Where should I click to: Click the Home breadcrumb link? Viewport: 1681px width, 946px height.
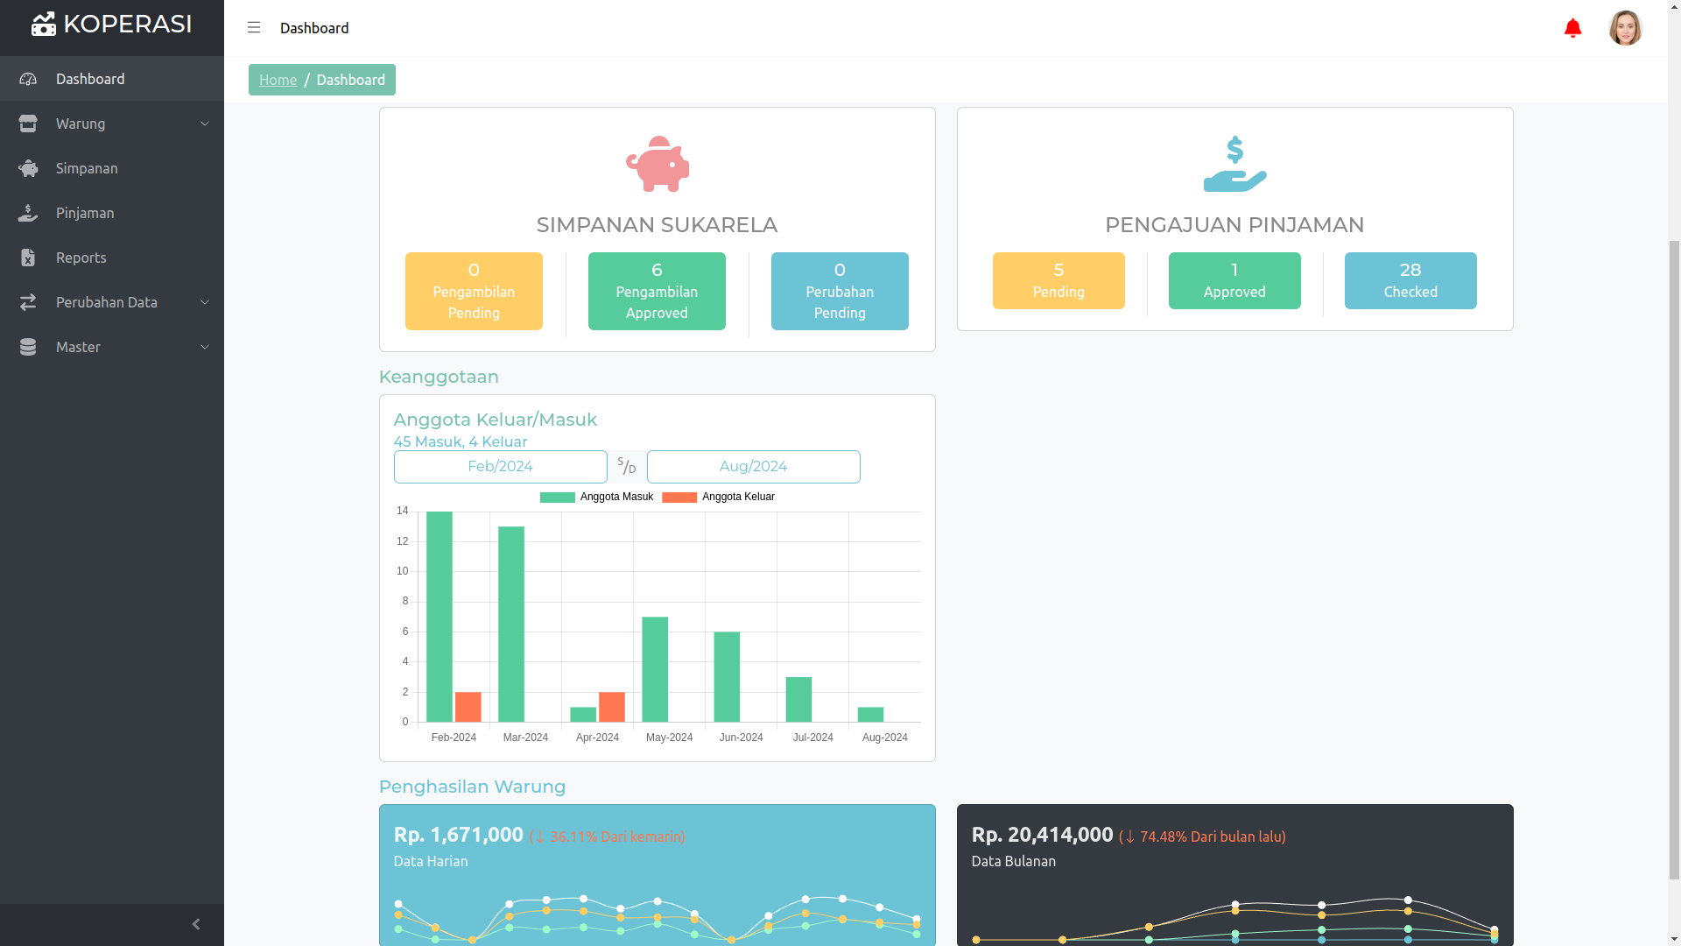point(278,80)
